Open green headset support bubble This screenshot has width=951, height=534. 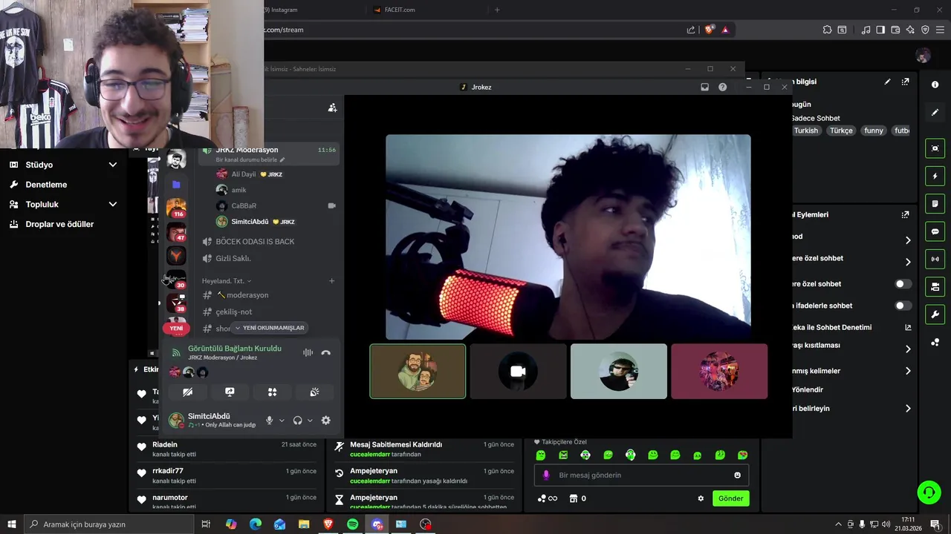[928, 492]
